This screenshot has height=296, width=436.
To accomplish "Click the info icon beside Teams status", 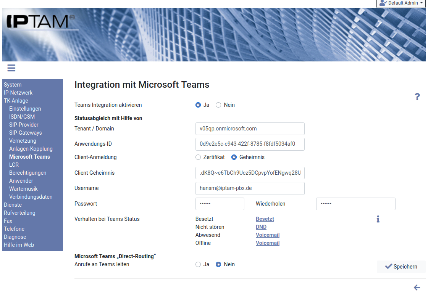I will [x=378, y=219].
